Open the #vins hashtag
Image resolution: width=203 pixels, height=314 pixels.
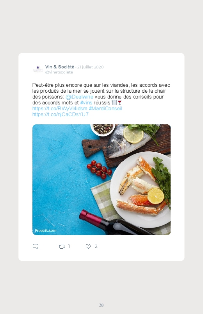[86, 102]
